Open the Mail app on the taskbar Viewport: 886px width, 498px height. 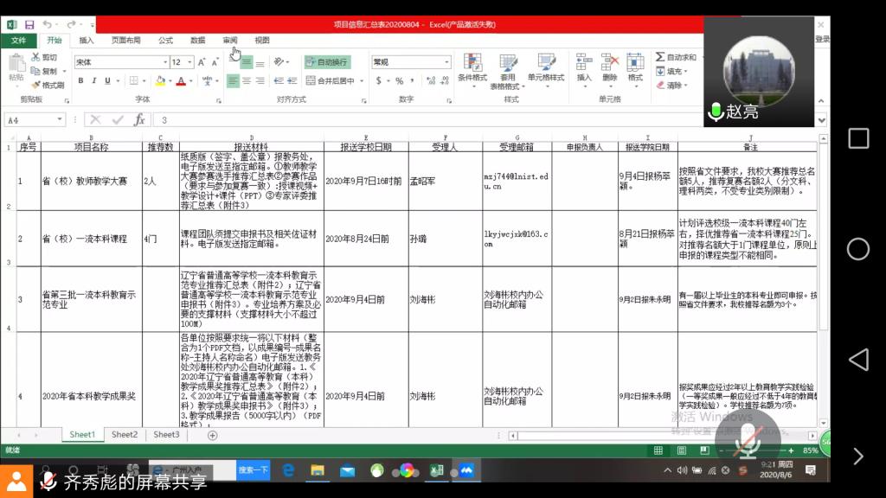[348, 470]
